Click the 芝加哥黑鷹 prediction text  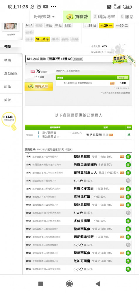click(82, 261)
